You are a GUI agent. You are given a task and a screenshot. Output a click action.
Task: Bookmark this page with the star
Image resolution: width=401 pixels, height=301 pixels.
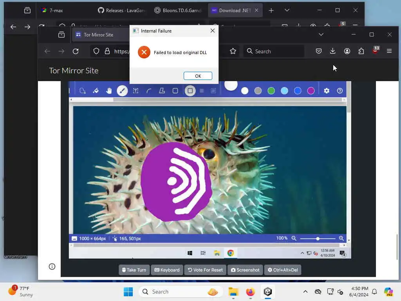coord(233,51)
